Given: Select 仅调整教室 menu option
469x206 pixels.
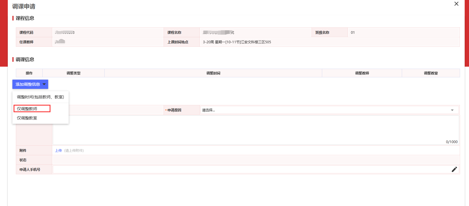Looking at the screenshot, I should [x=27, y=118].
